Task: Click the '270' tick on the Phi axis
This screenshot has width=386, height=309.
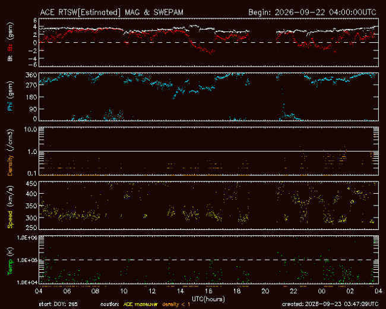Action: pos(31,85)
